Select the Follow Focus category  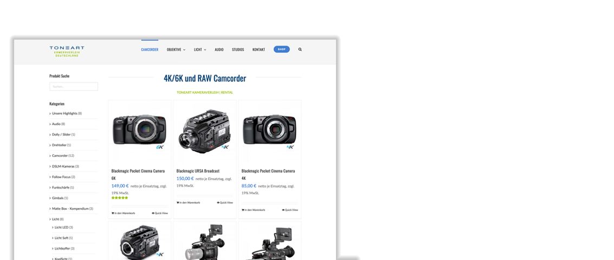click(63, 177)
